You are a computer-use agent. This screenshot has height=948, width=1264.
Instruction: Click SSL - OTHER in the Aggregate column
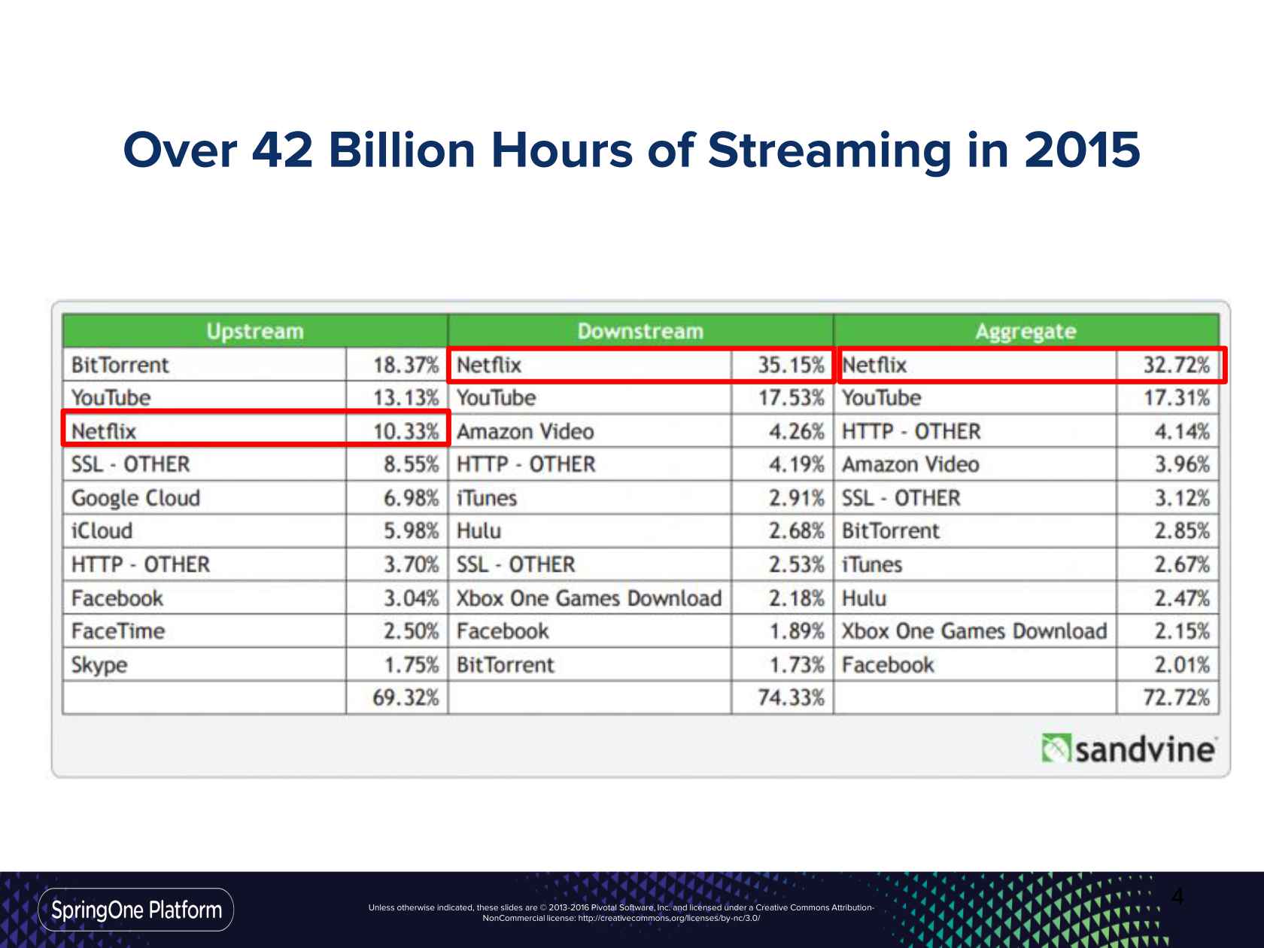tap(901, 498)
